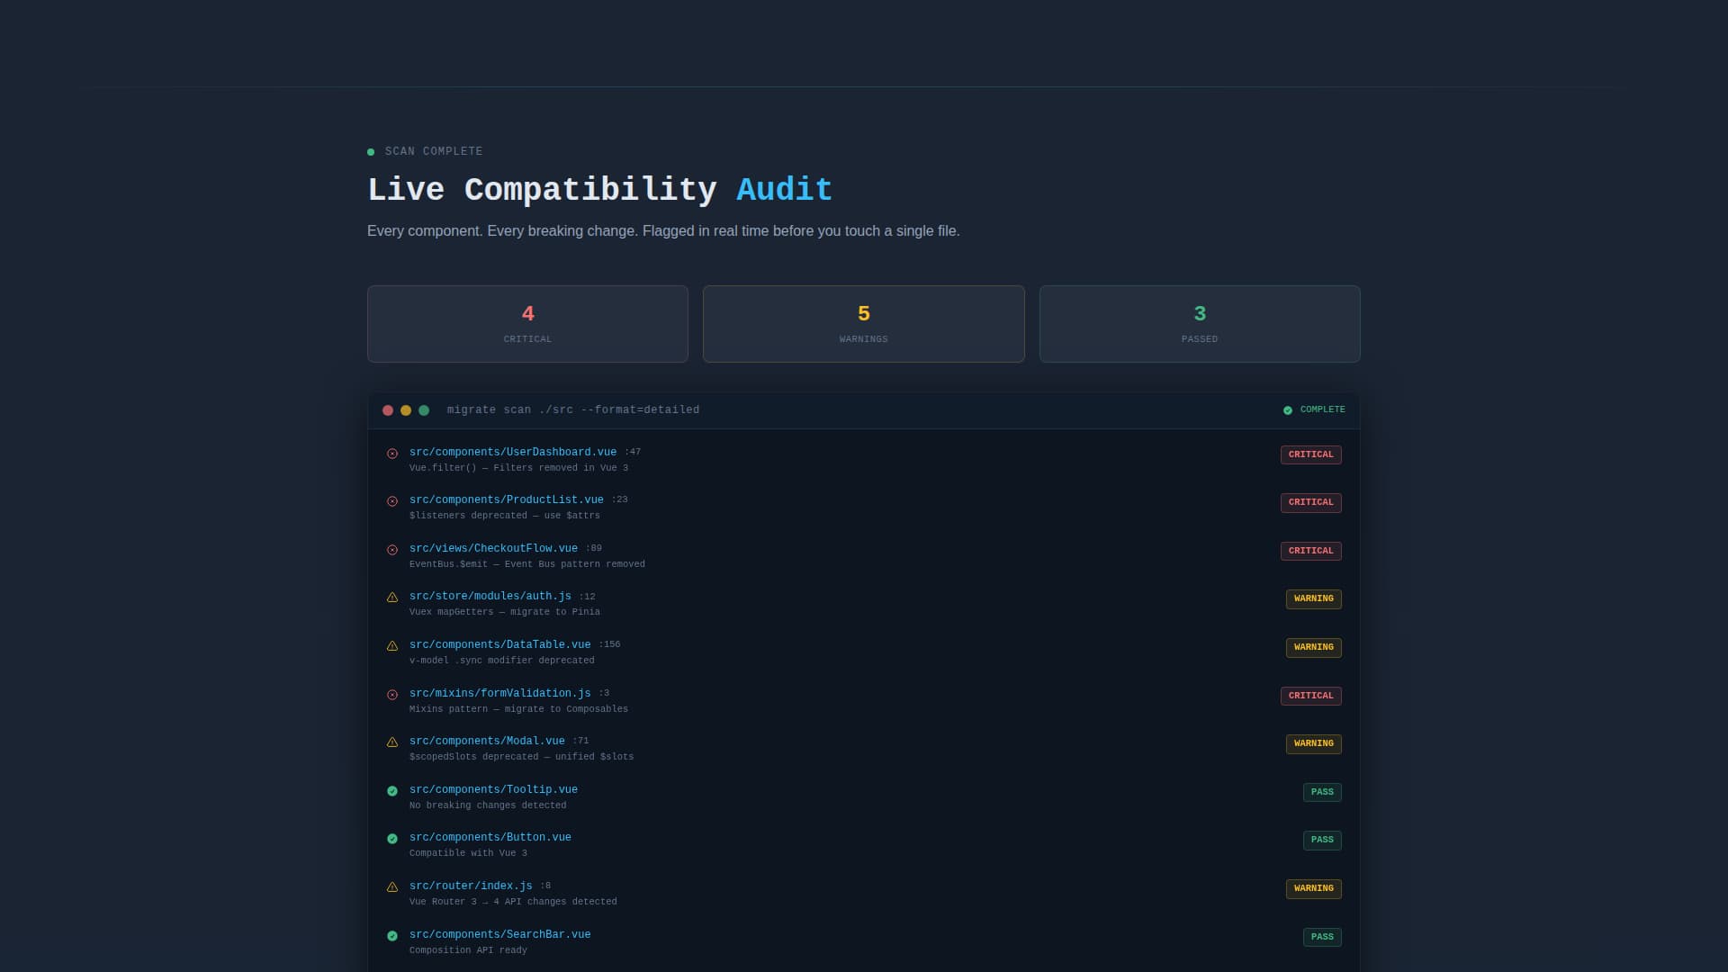Image resolution: width=1728 pixels, height=972 pixels.
Task: Click the critical error icon beside ProductList.vue
Action: click(392, 501)
